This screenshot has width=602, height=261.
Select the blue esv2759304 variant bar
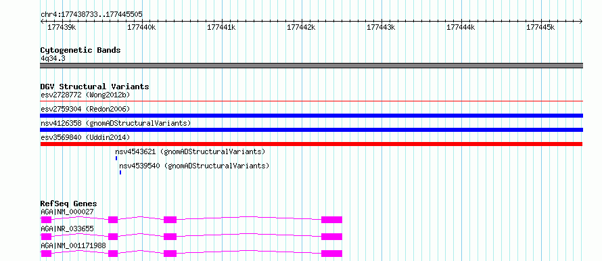[311, 116]
